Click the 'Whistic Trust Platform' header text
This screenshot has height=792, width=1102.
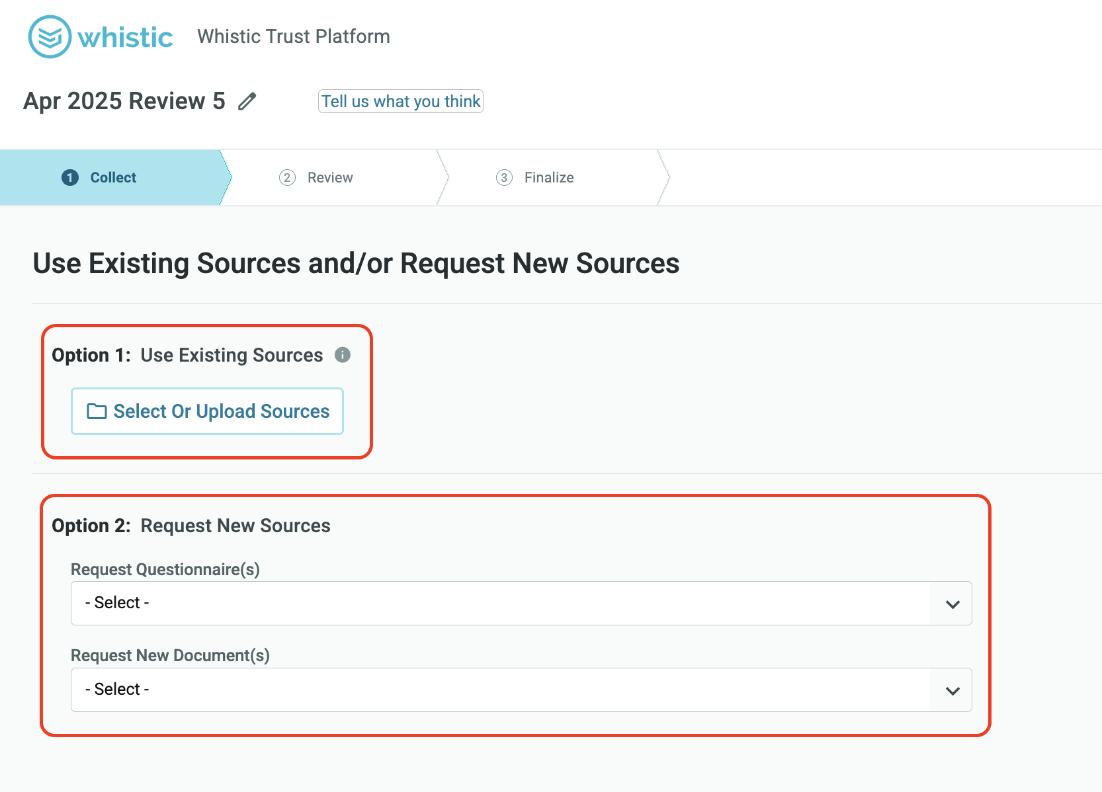294,36
